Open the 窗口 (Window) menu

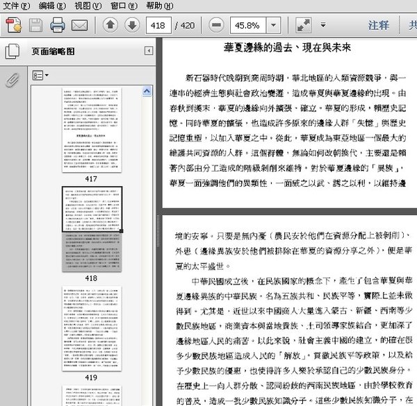point(124,6)
